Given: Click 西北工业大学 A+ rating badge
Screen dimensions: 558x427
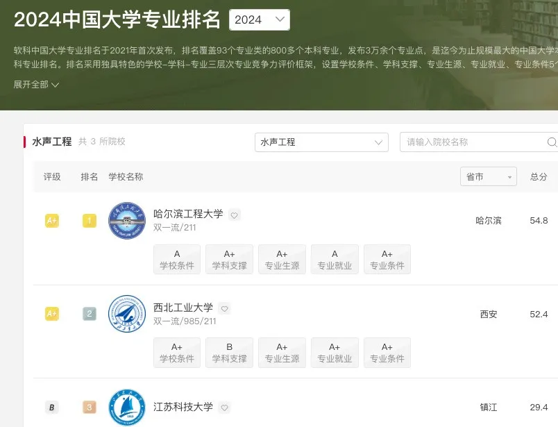Looking at the screenshot, I should pyautogui.click(x=52, y=314).
